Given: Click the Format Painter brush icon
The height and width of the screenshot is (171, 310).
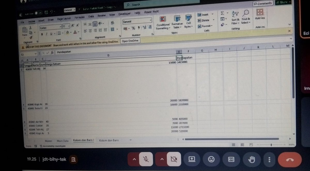Looking at the screenshot, I should pos(31,37).
